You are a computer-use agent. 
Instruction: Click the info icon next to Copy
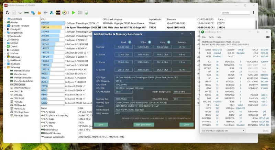169,42
